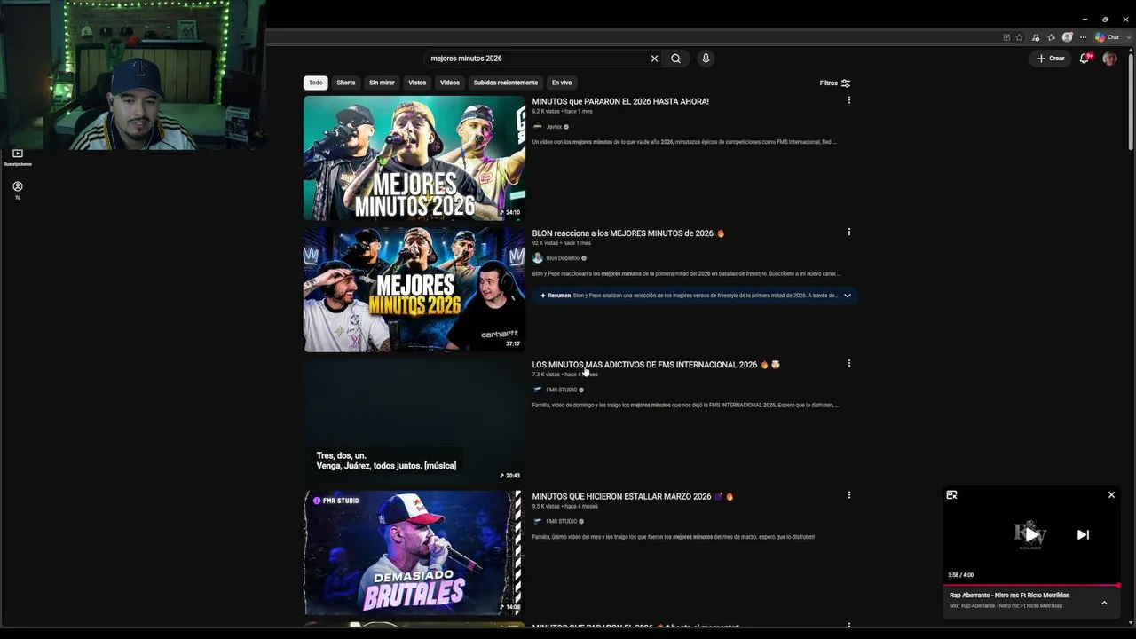Click the description starting 'Blon y Pepe reaccionan'
The height and width of the screenshot is (639, 1136).
click(687, 274)
